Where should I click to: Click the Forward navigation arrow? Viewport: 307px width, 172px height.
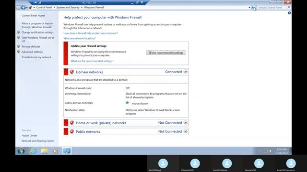point(23,8)
